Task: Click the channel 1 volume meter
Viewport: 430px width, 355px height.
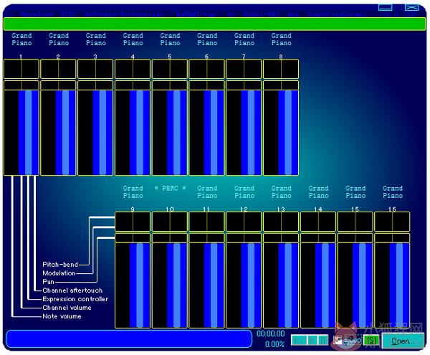Action: click(21, 133)
